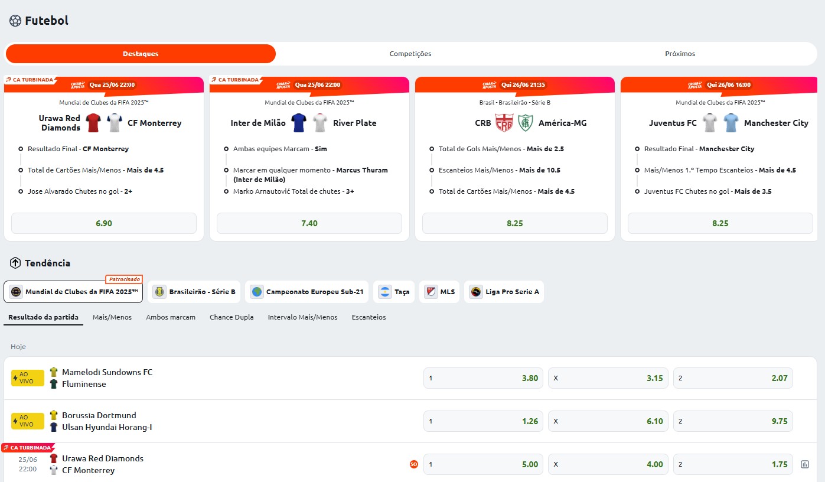The image size is (825, 482).
Task: Click the 7.40 odds on Inter card
Action: [x=309, y=223]
